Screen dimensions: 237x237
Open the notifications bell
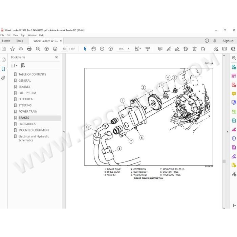click(215, 41)
